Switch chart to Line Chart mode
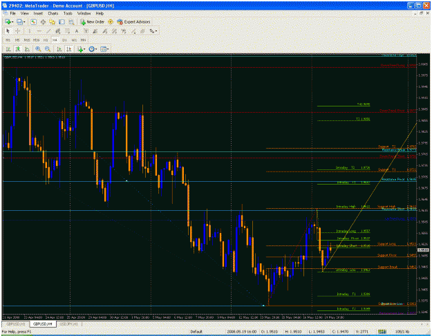Viewport: 432px width, 336px height. 27,49
